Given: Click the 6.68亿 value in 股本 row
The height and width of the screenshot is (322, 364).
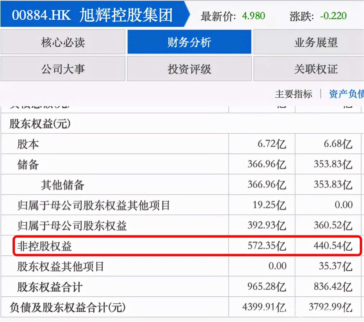Looking at the screenshot, I should point(338,144).
